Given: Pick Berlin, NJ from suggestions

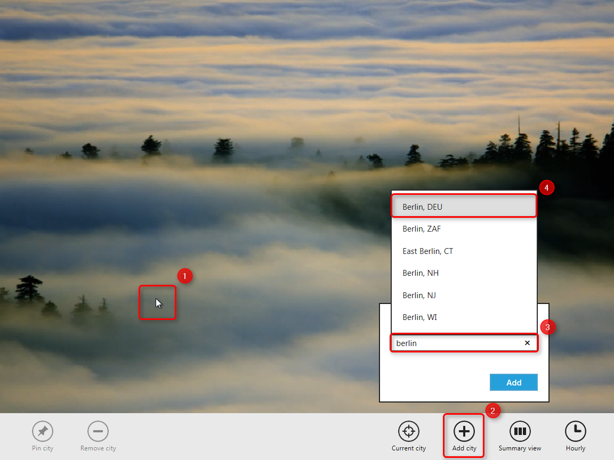Looking at the screenshot, I should pos(464,295).
